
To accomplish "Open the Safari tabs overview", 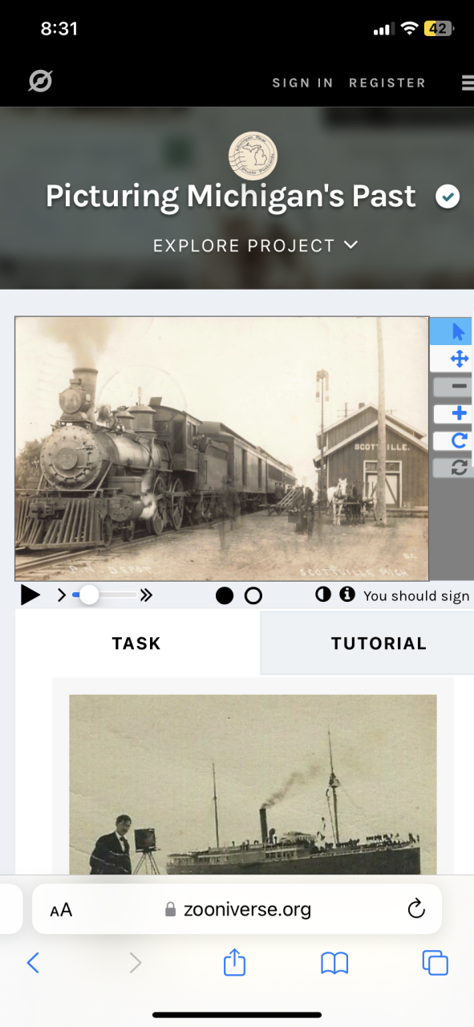I will [435, 962].
